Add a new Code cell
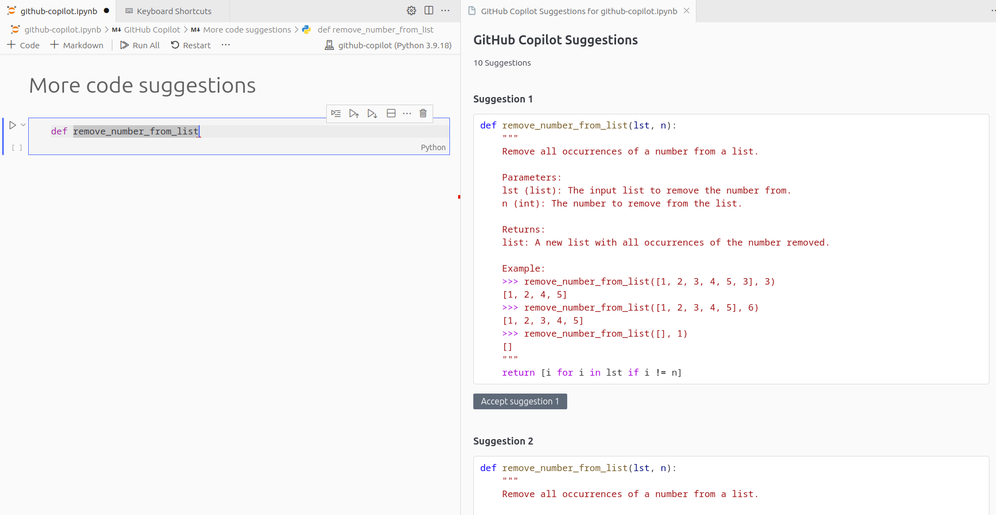 23,45
